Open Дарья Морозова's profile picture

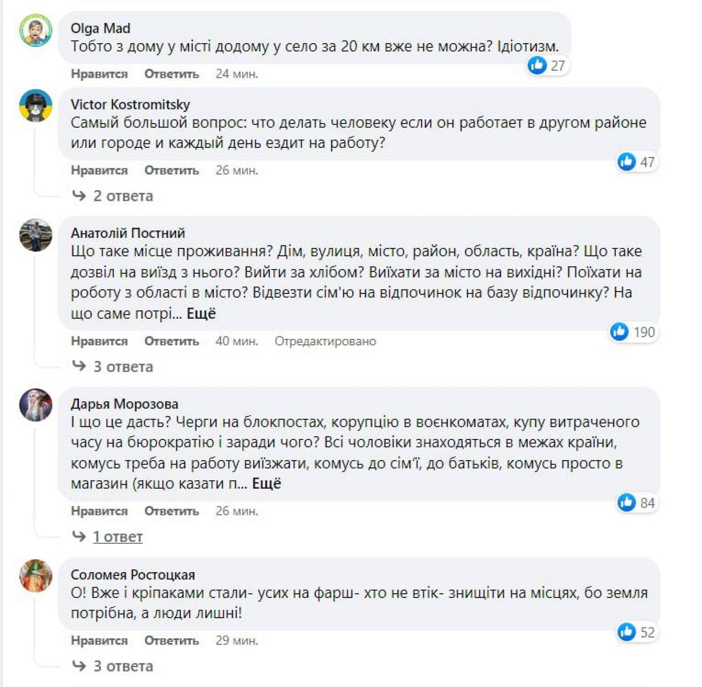[x=35, y=405]
